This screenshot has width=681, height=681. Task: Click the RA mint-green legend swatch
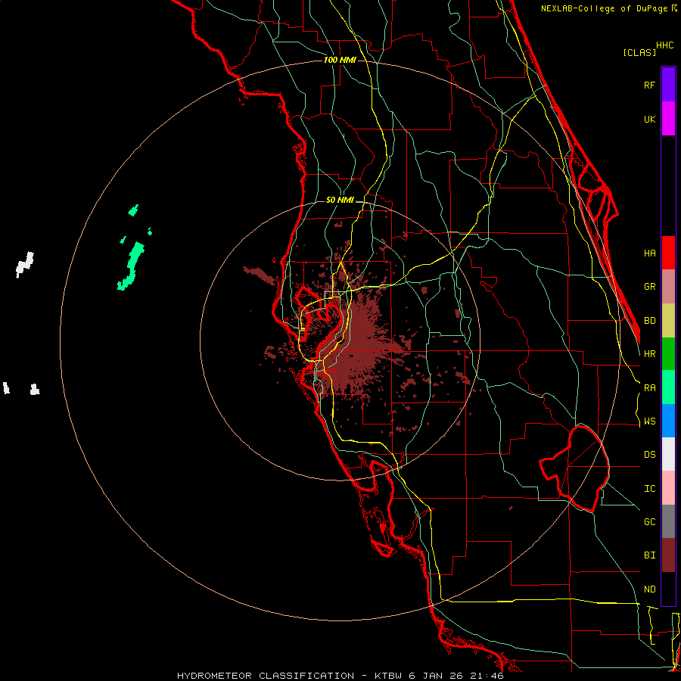pyautogui.click(x=668, y=387)
